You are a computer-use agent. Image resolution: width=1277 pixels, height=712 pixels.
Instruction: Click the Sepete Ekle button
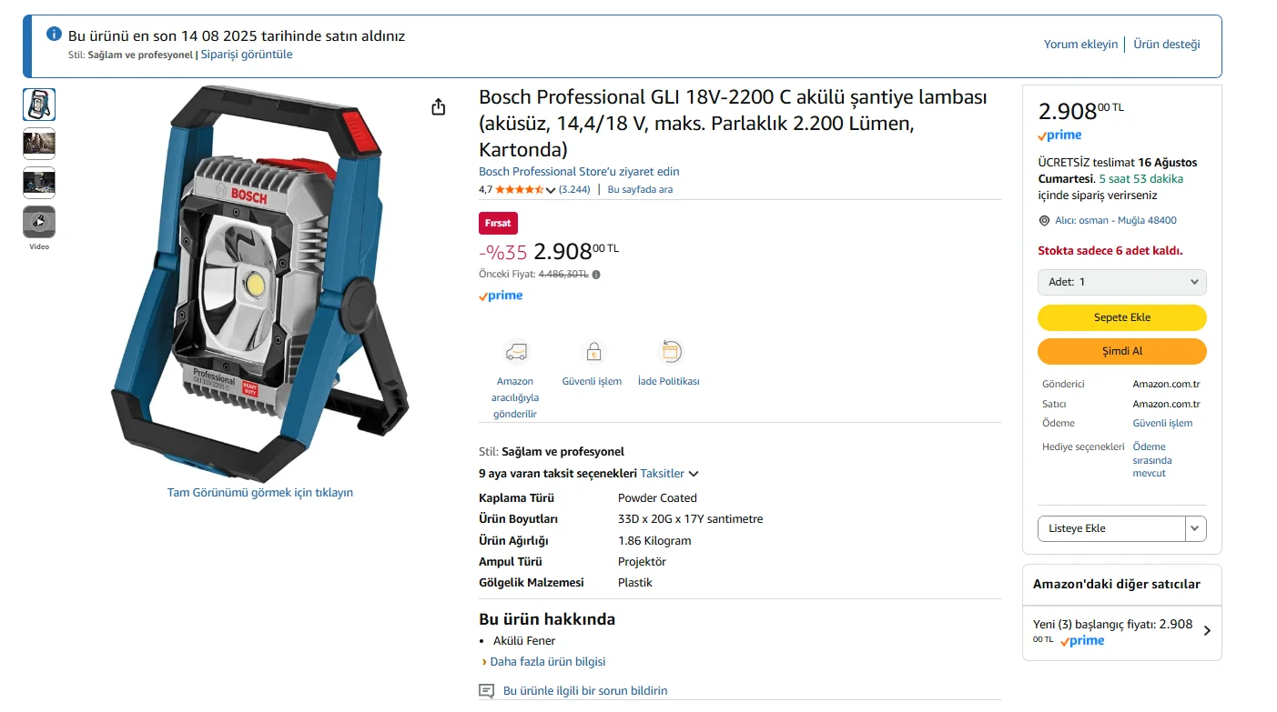1122,317
